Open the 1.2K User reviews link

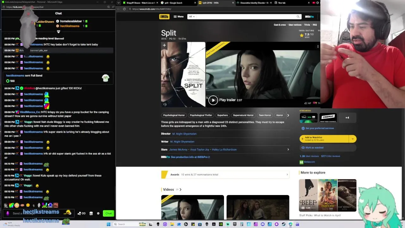(309, 156)
